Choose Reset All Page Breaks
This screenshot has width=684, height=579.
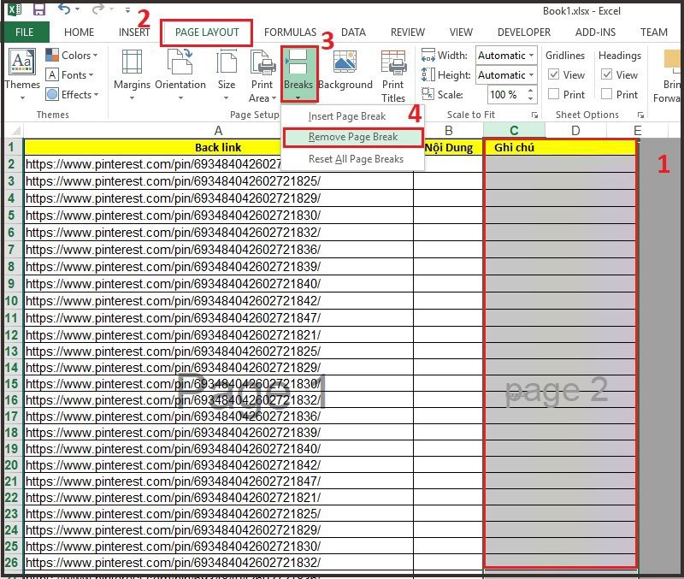(356, 159)
